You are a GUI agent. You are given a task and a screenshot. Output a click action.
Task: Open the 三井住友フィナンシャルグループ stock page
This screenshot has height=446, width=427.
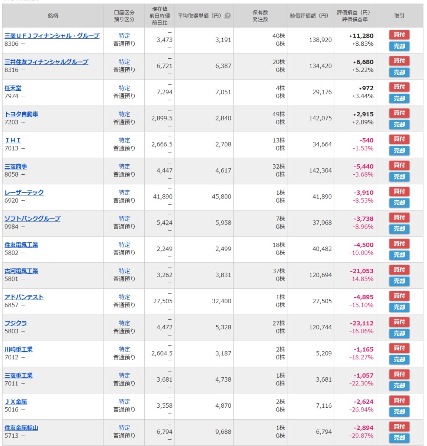(x=46, y=62)
